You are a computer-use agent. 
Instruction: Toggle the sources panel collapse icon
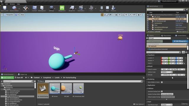tap(2, 81)
